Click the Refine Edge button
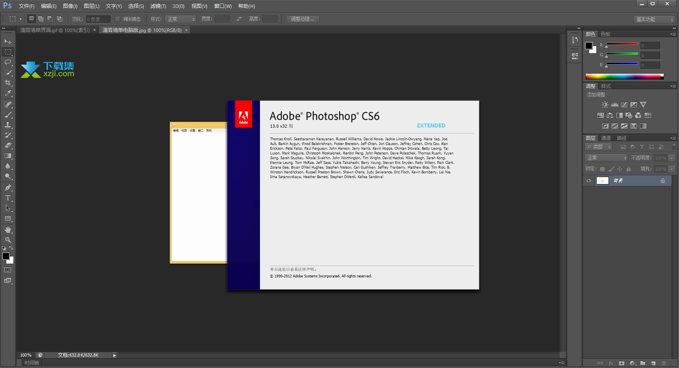The width and height of the screenshot is (679, 368). click(x=302, y=19)
